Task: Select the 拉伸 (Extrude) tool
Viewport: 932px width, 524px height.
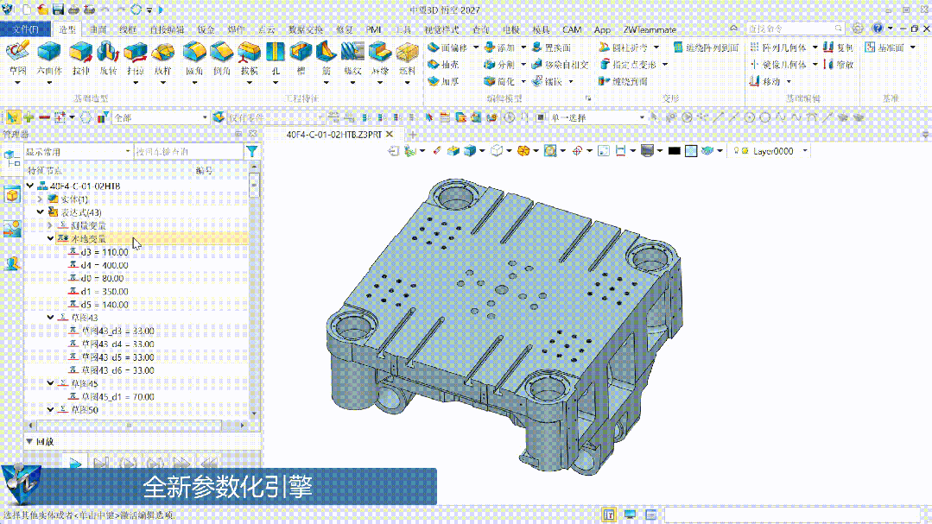Action: click(x=81, y=58)
